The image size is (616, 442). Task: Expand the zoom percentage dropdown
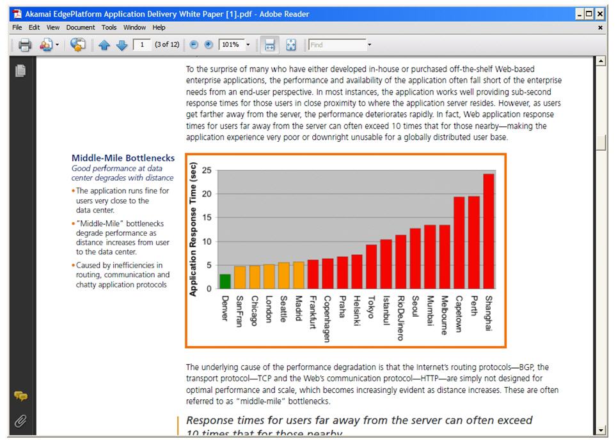(x=248, y=45)
